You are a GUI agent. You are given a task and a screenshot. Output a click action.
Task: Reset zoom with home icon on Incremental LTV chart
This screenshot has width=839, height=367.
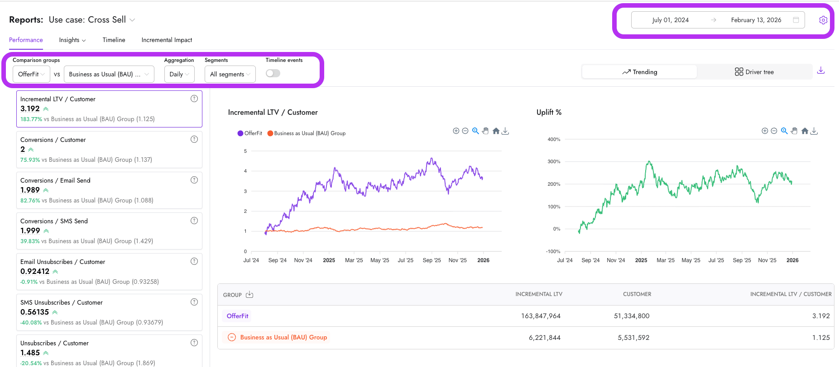[496, 131]
